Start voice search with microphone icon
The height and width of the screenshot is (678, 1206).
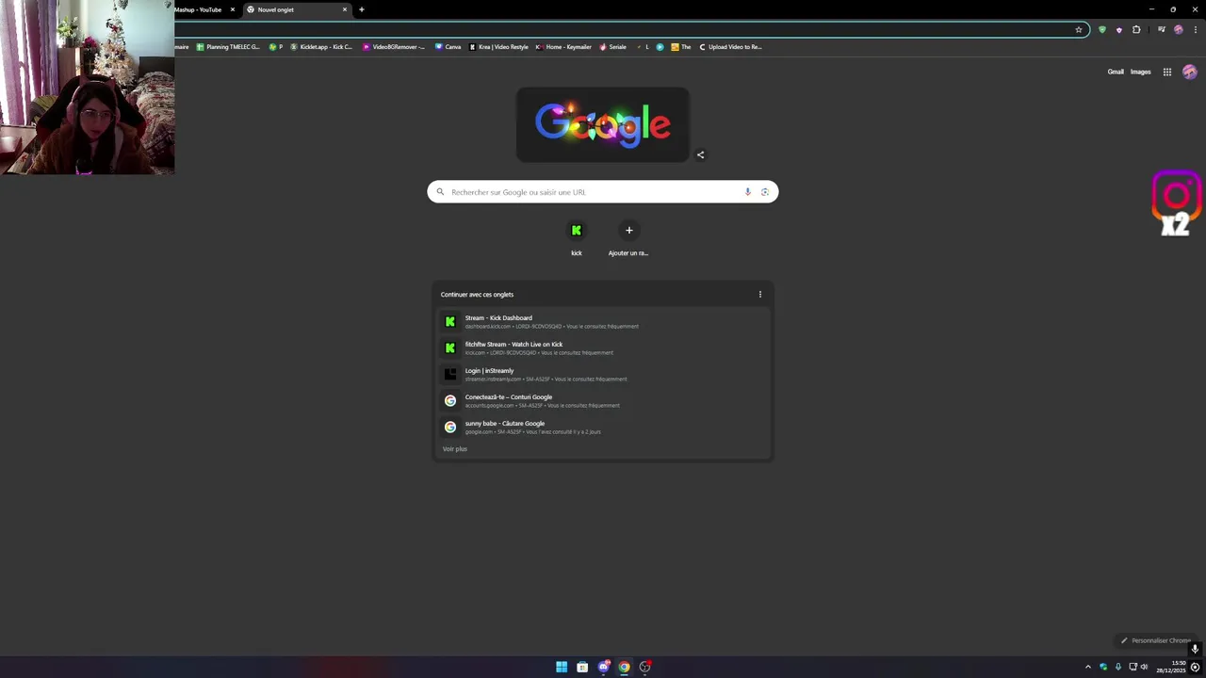click(748, 192)
